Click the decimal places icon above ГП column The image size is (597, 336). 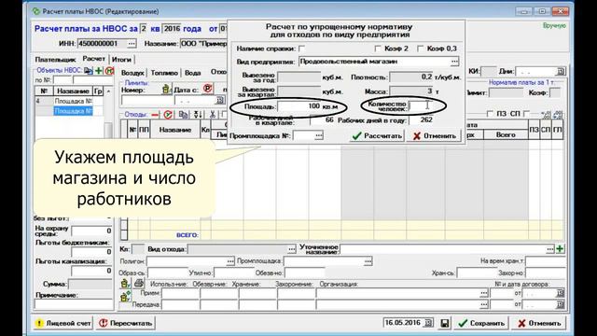point(558,114)
